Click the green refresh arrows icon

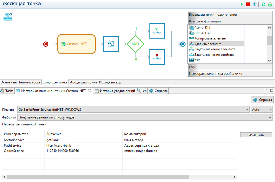[x=263, y=4]
